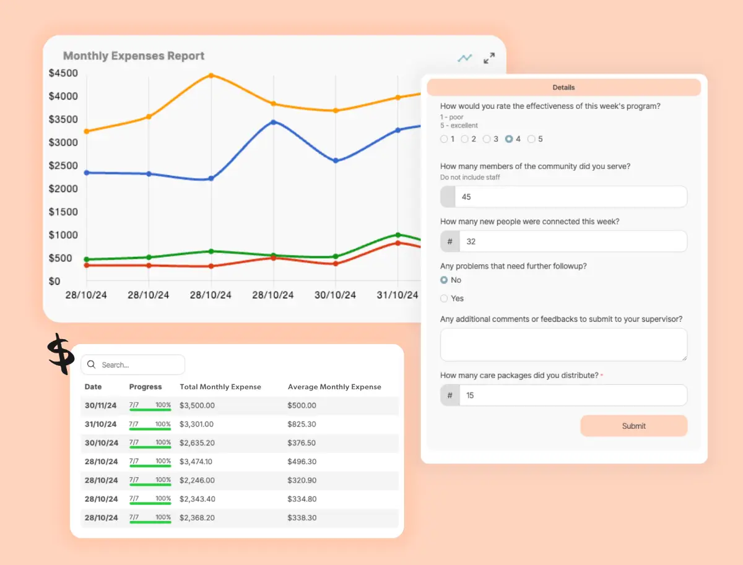Click the hand-drawn dollar sign icon
Screen dimensions: 743x565
click(x=60, y=353)
